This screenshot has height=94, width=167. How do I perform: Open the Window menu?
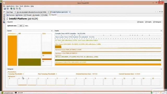tap(27, 6)
